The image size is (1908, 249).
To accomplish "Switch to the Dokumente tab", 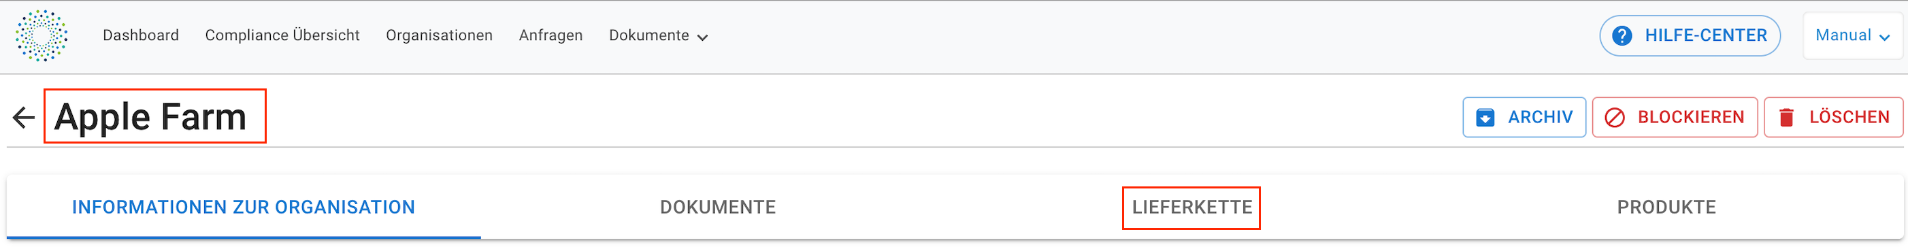I will (718, 207).
